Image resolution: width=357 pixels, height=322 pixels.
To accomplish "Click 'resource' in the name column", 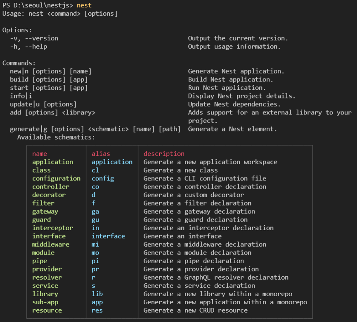I will (x=47, y=310).
